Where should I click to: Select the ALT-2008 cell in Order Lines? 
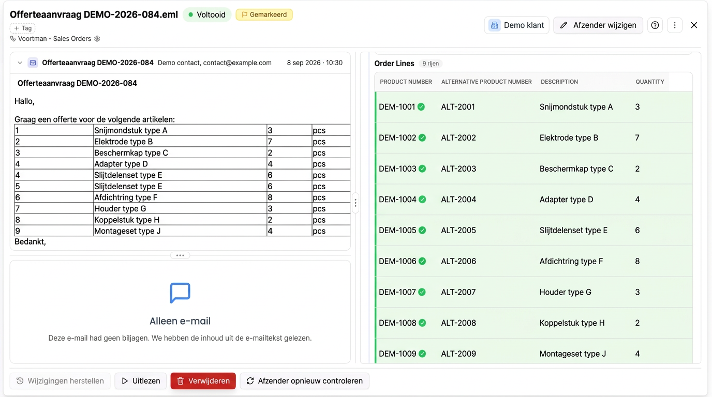pos(458,323)
